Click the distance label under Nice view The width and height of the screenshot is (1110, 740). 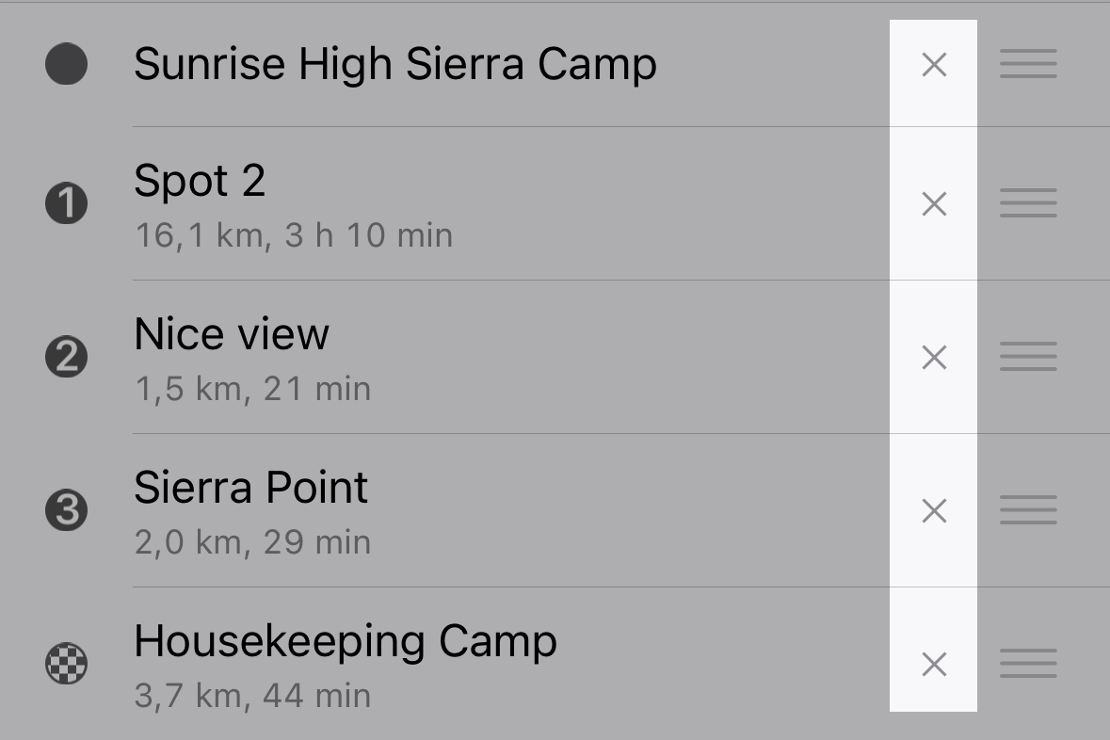[x=252, y=388]
